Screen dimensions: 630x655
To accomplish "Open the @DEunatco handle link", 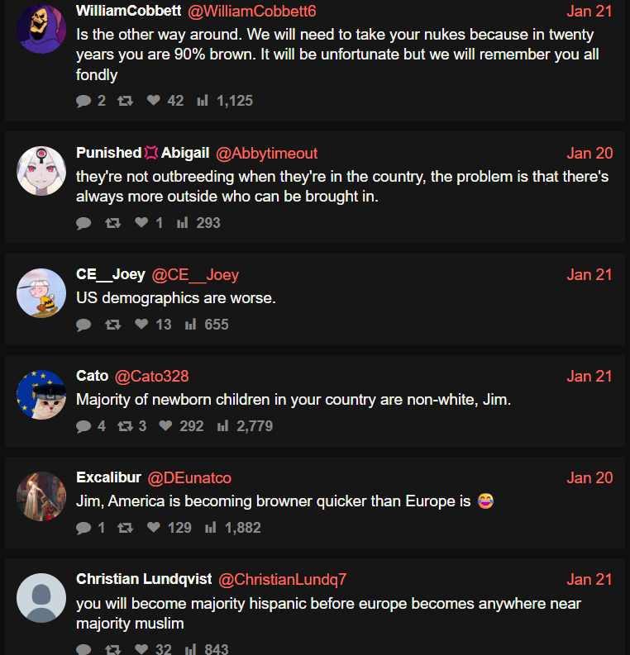I will point(189,478).
